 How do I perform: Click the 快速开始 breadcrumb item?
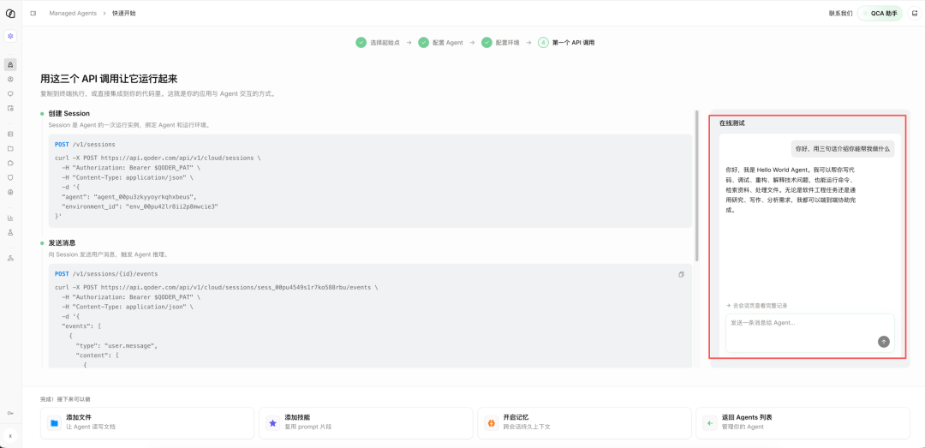click(123, 13)
